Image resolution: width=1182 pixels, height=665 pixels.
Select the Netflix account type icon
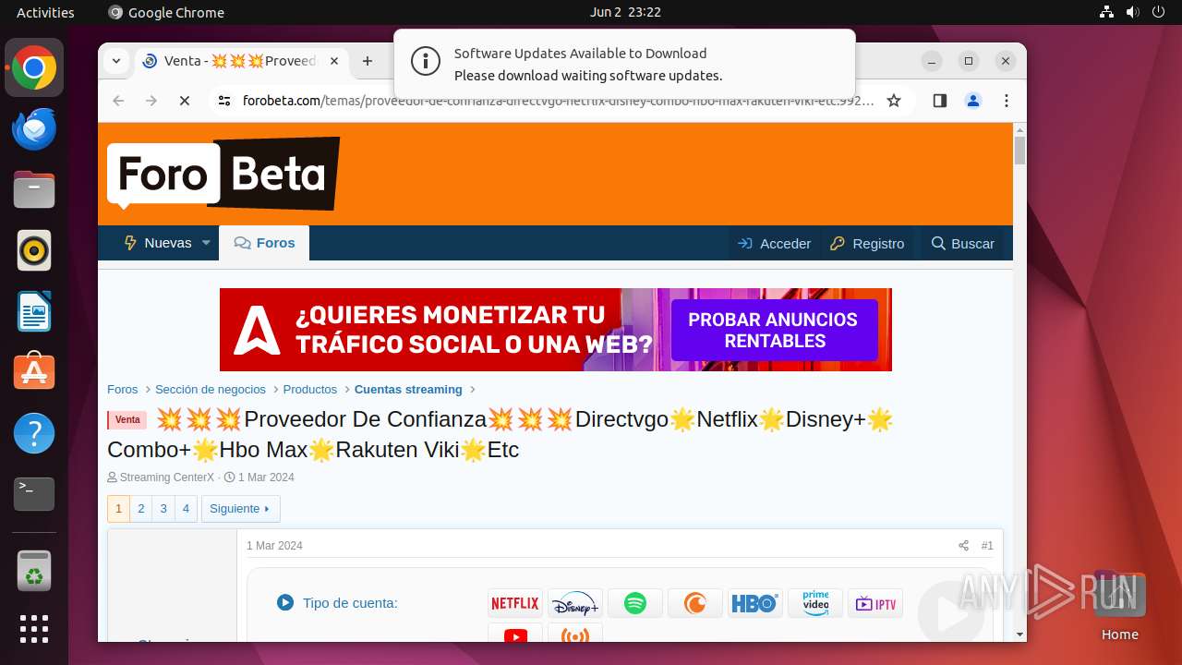(x=515, y=603)
